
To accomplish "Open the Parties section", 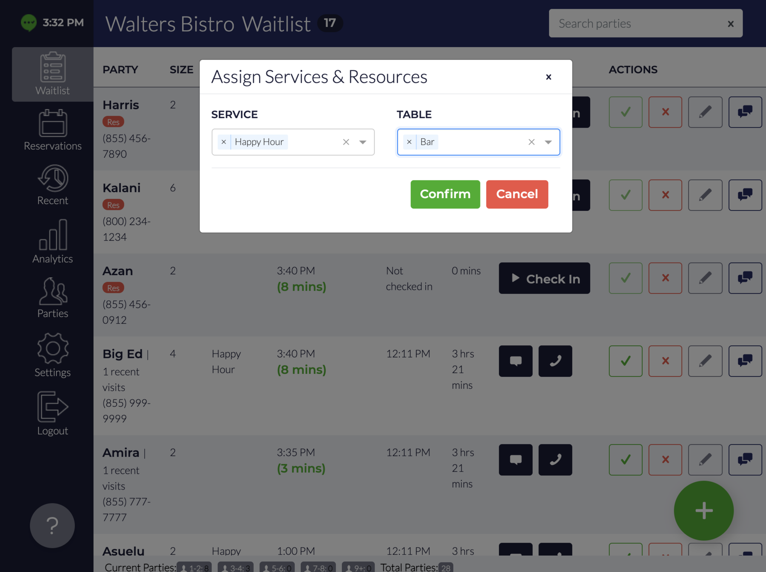I will [x=52, y=298].
